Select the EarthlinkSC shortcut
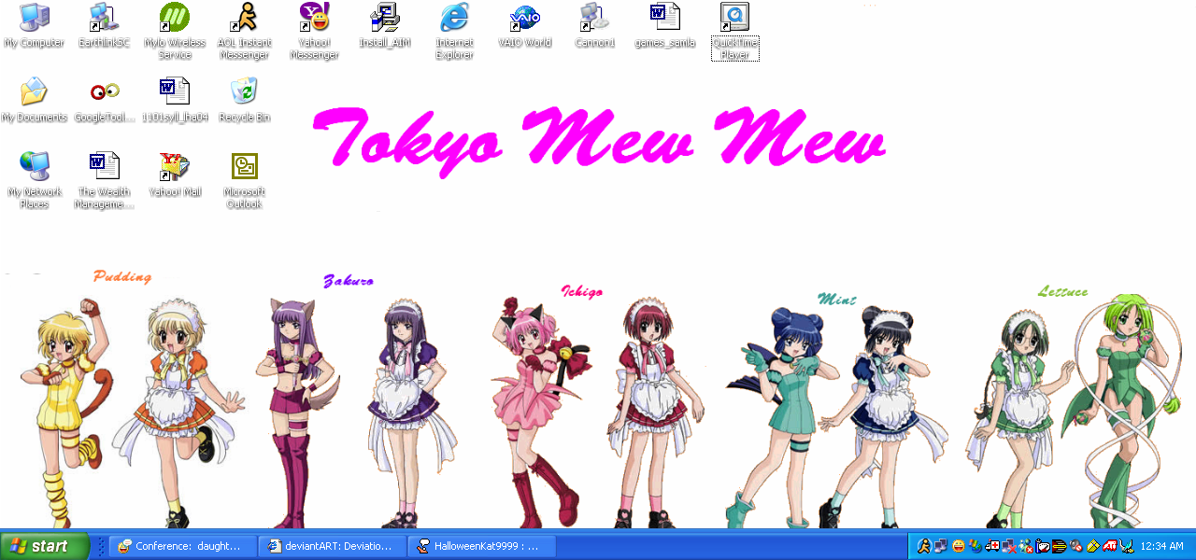 pyautogui.click(x=104, y=26)
